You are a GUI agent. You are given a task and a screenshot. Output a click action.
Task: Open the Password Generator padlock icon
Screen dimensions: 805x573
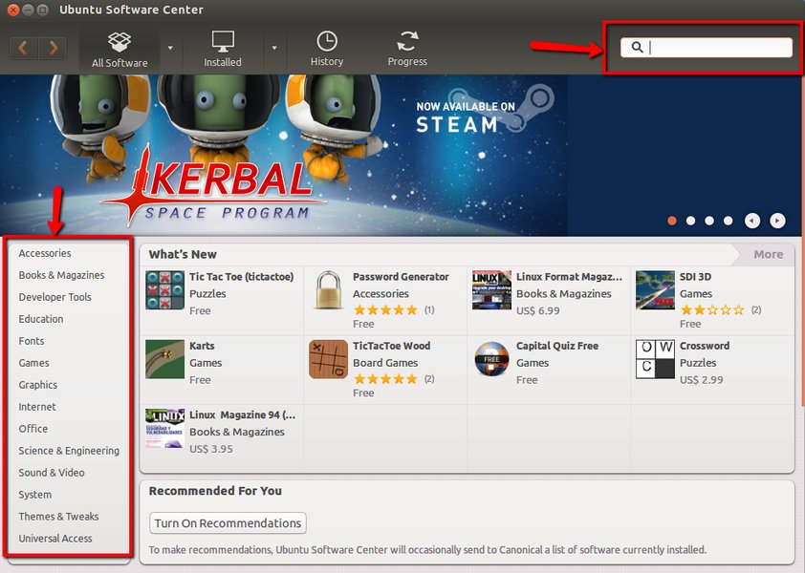tap(329, 290)
